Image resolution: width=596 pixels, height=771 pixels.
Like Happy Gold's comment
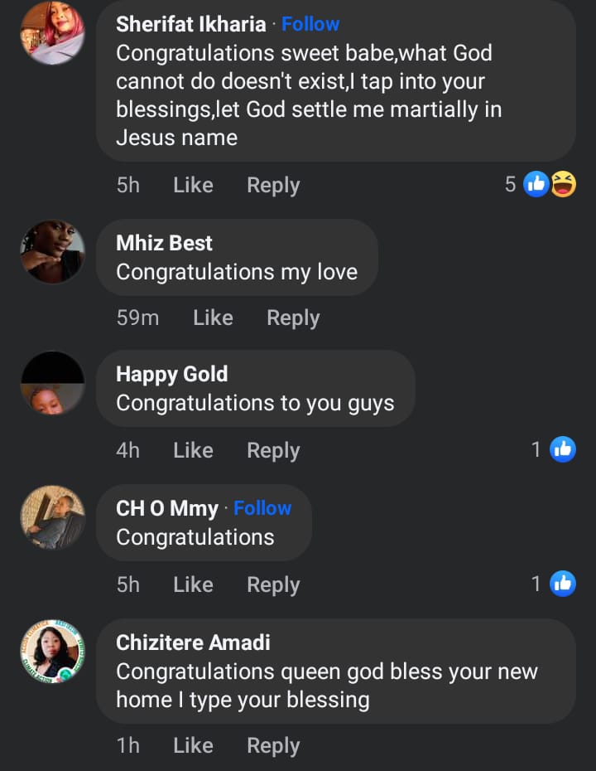[193, 450]
